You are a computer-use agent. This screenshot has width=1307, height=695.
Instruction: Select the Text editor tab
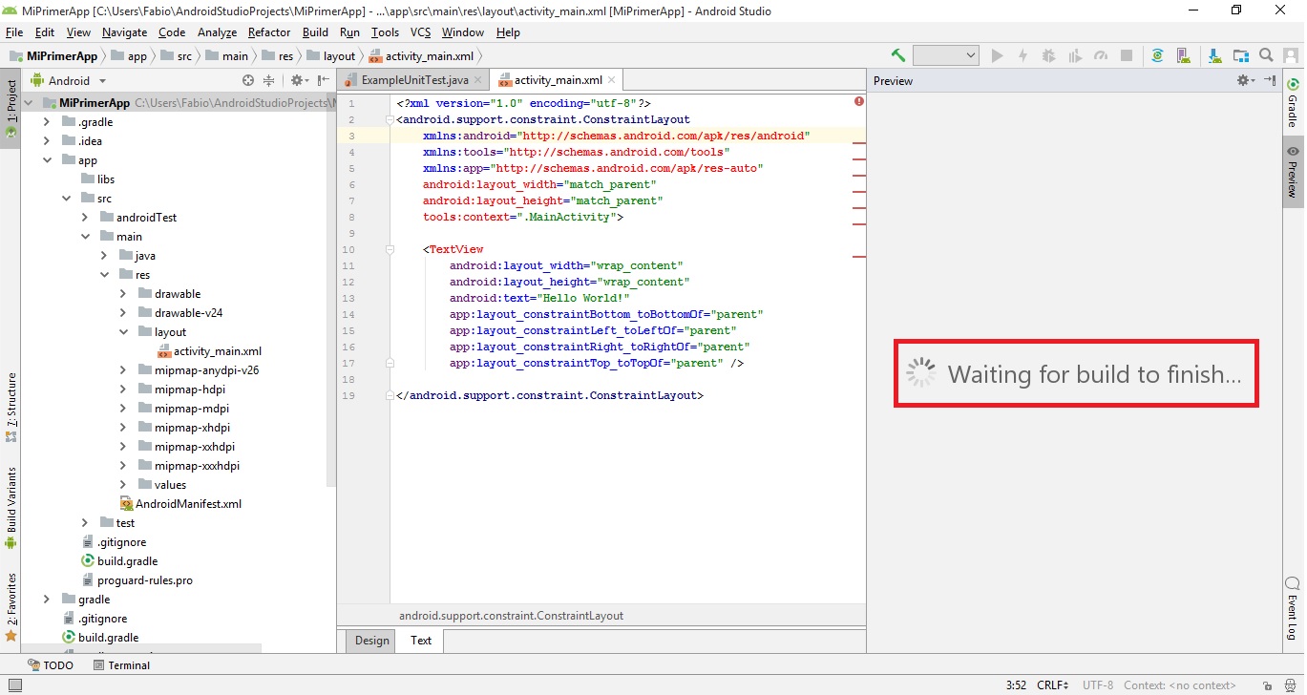(421, 641)
